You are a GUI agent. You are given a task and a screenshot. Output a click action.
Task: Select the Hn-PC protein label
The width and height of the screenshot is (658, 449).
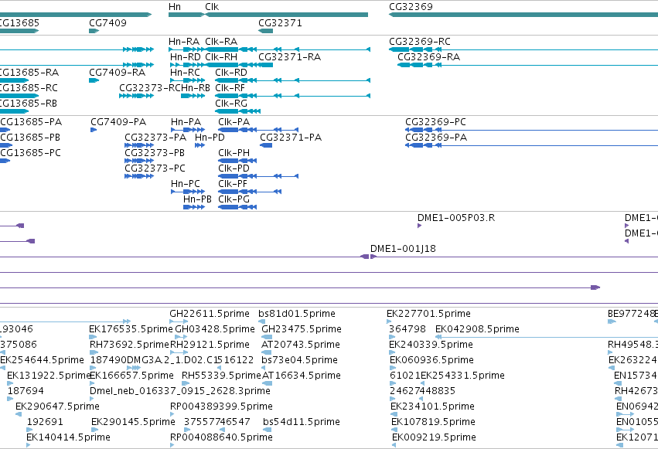point(186,184)
